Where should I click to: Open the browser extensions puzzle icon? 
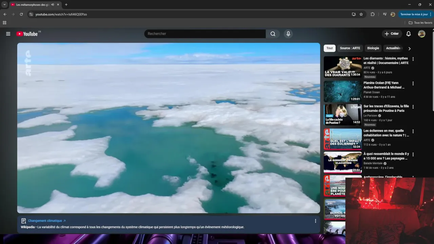373,14
